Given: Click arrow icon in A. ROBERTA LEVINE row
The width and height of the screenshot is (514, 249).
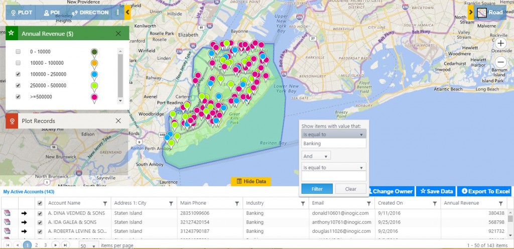Looking at the screenshot, I should pyautogui.click(x=24, y=231).
